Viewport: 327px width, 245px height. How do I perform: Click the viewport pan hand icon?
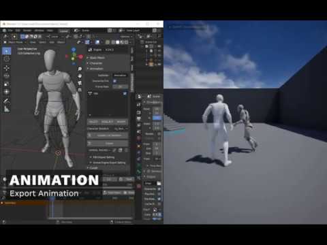(x=80, y=76)
